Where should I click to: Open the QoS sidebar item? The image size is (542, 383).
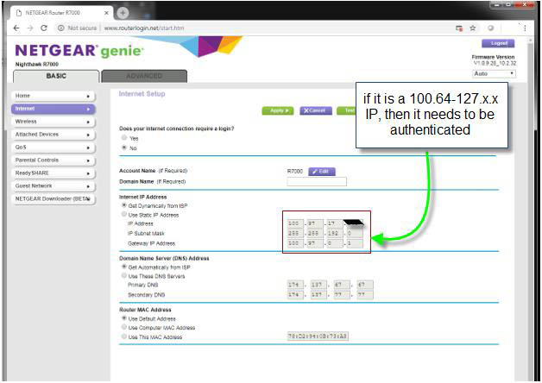tap(54, 148)
